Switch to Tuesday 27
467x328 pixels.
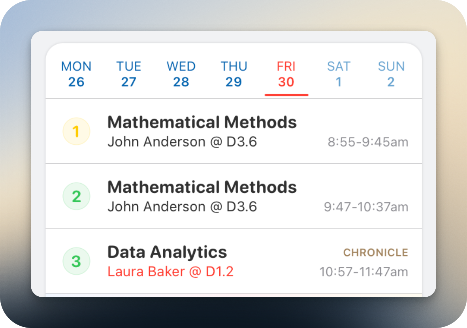tap(128, 74)
